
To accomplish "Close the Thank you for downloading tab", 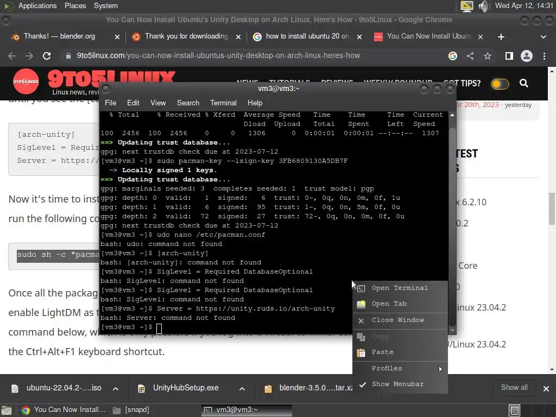I will point(238,37).
